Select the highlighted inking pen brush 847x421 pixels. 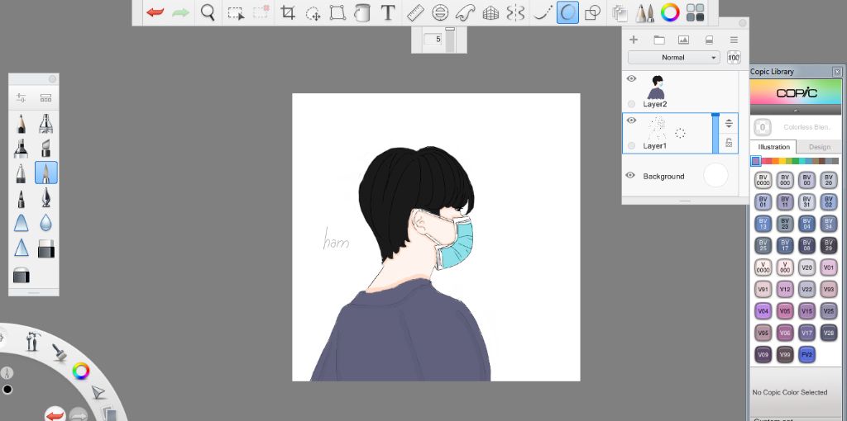[x=46, y=173]
